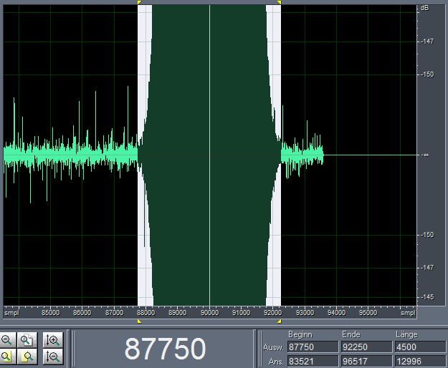Zoom out horizontally with the minus magnifier
The height and width of the screenshot is (368, 448).
(7, 340)
